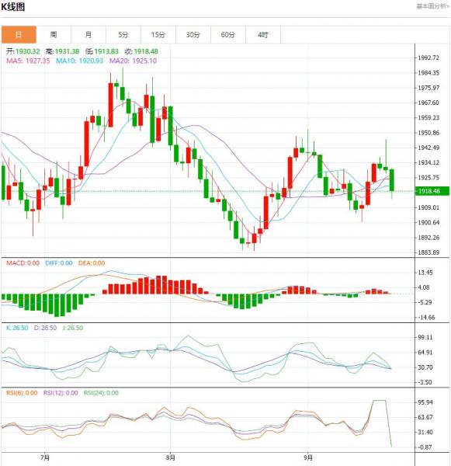This screenshot has width=451, height=466.
Task: Open the 基本面分析 link
Action: 432,6
